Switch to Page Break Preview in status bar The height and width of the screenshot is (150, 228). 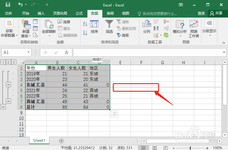pos(166,148)
